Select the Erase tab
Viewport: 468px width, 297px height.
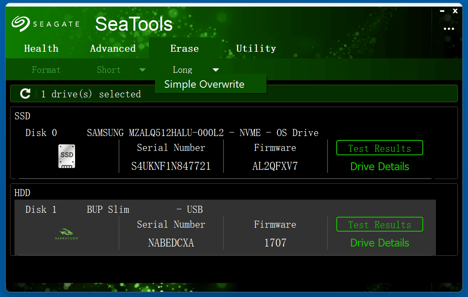184,49
